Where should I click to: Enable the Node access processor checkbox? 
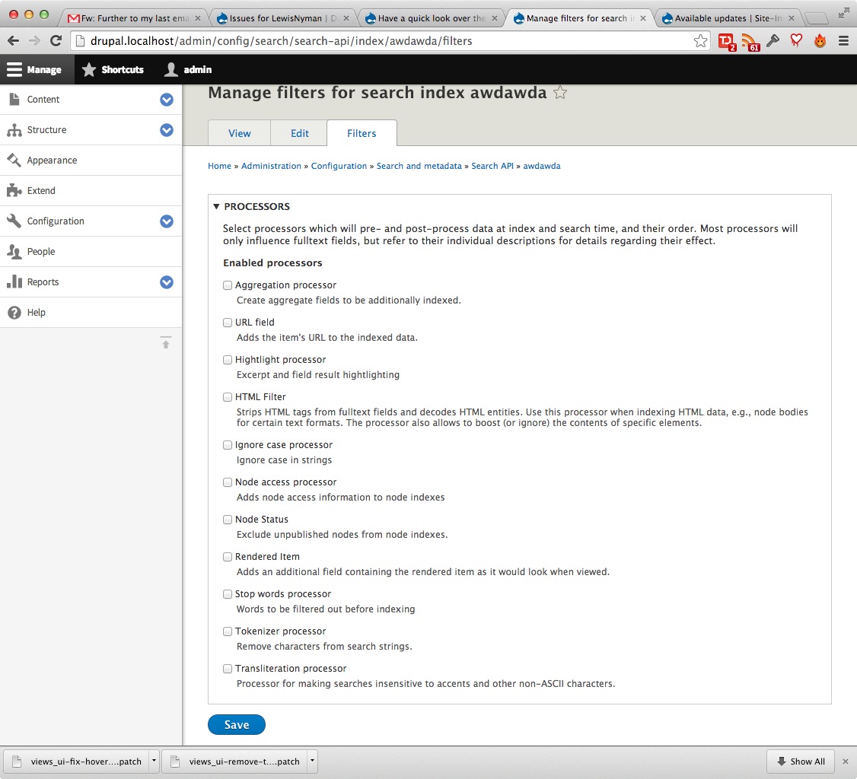click(x=228, y=482)
